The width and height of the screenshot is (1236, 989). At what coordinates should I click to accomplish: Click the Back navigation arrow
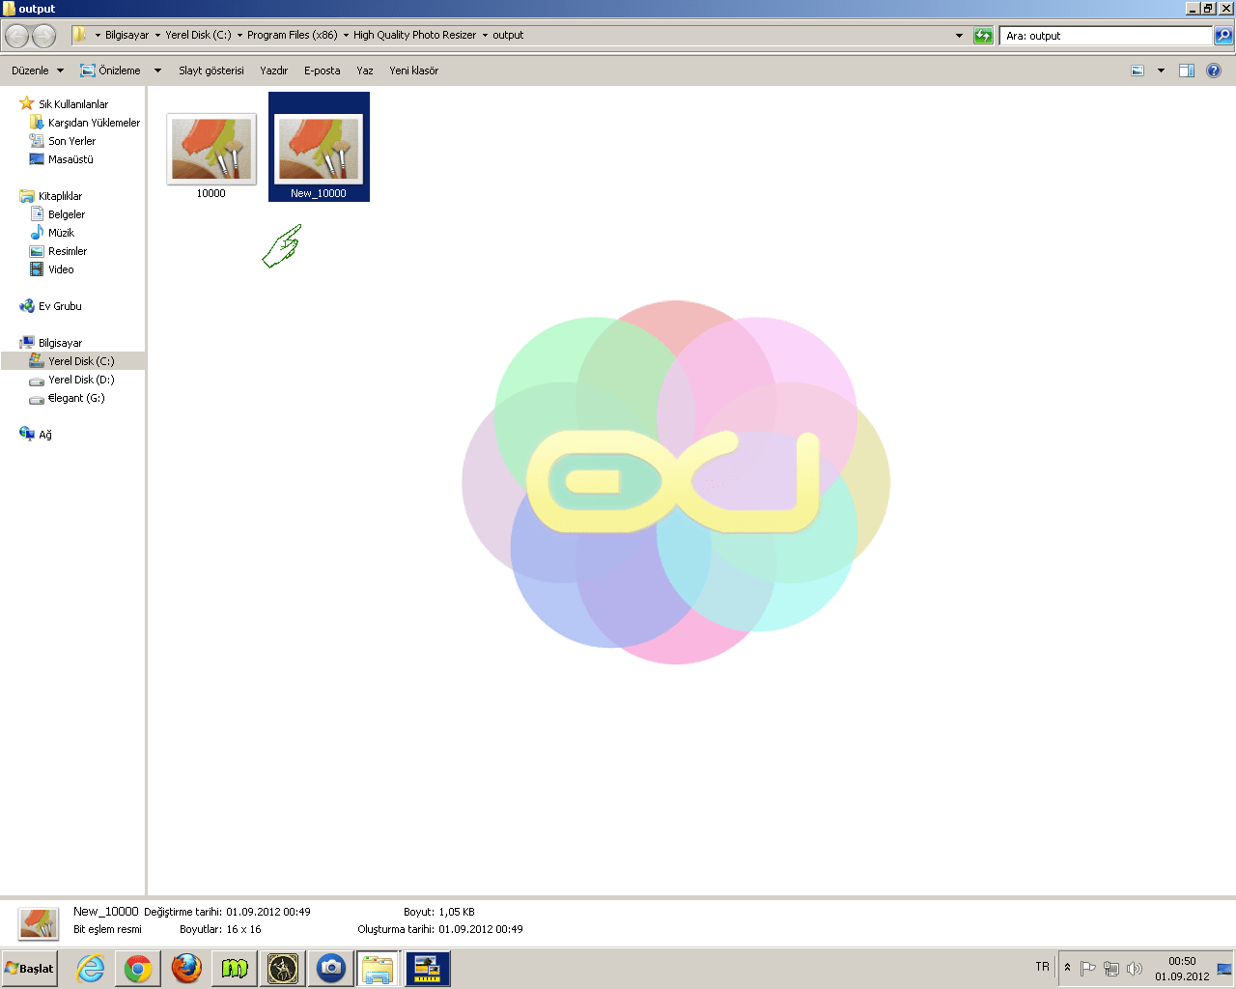(x=16, y=36)
